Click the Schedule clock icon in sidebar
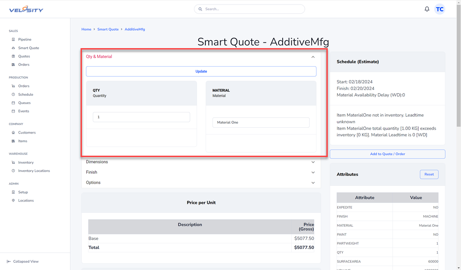The width and height of the screenshot is (461, 270). [x=14, y=94]
